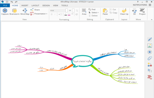The height and width of the screenshot is (98, 154).
Task: Open the star icon library in sidebar
Action: (150, 52)
